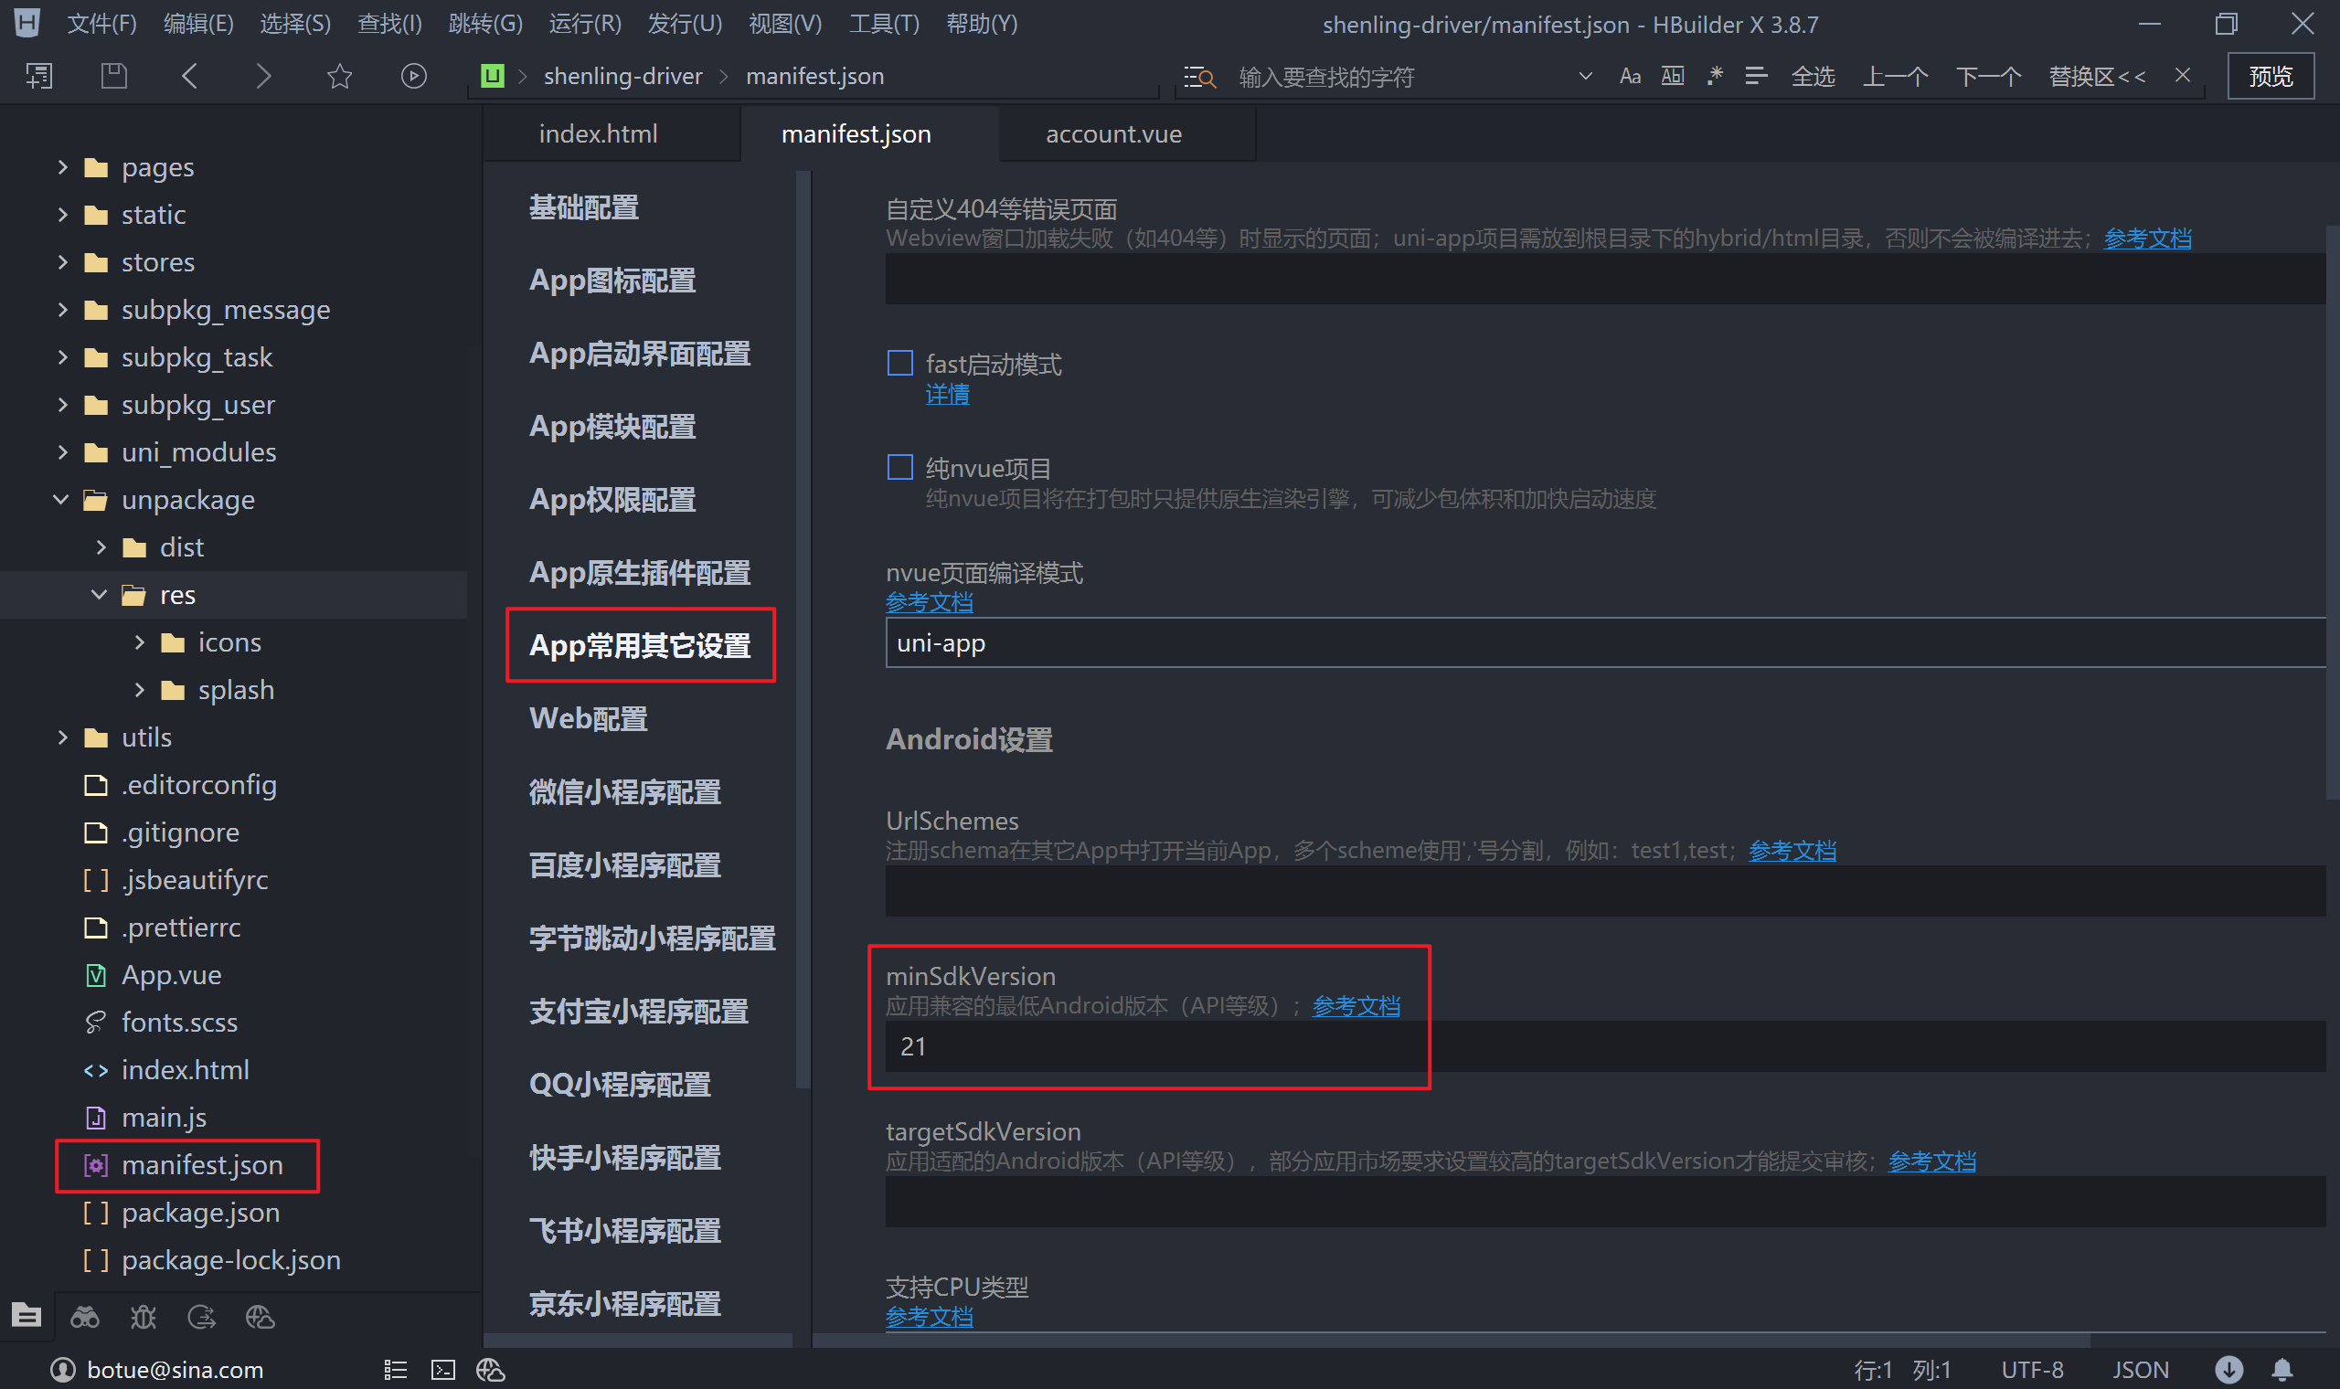Open the 运行(R) menu
Screen dimensions: 2340x1389
point(584,24)
